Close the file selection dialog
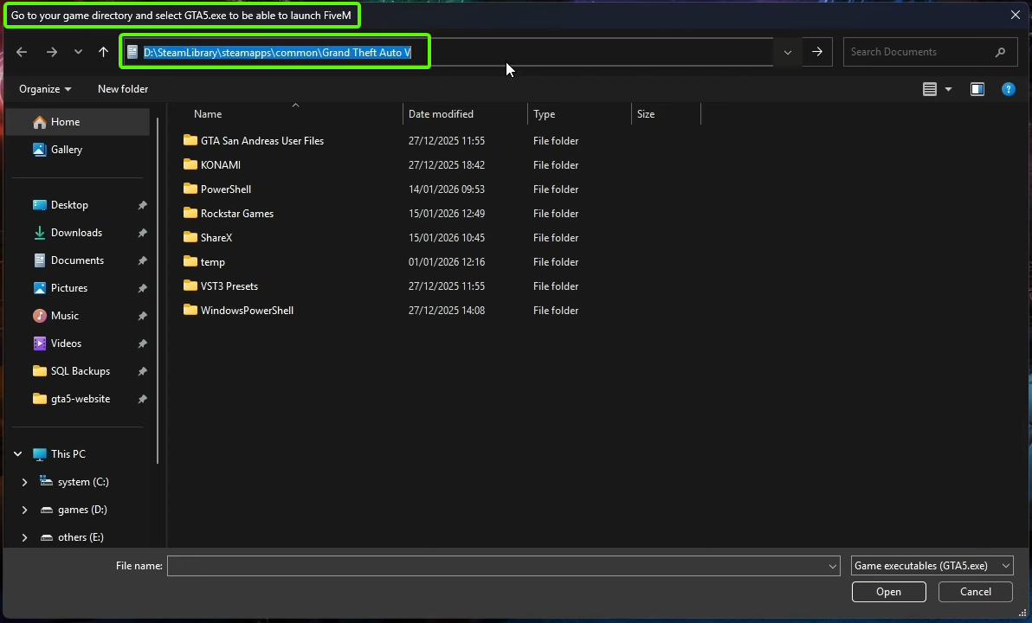Viewport: 1032px width, 623px height. 1016,15
